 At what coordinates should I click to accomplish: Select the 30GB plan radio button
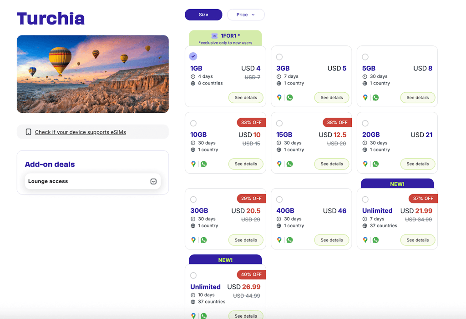193,199
